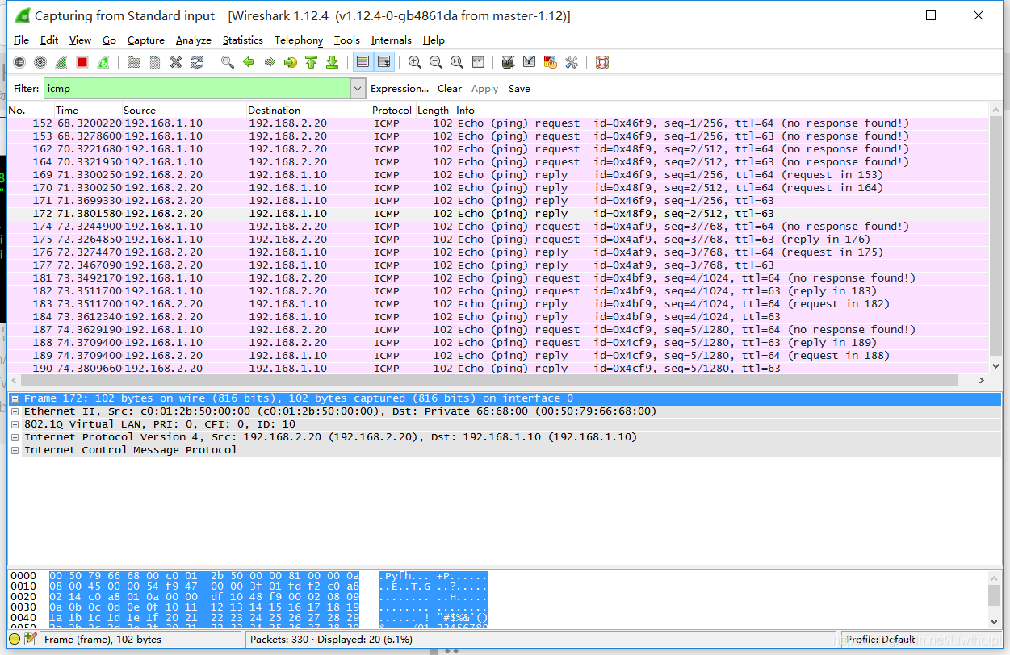Select packet 181 seq=4/1024 request row
This screenshot has width=1010, height=655.
497,278
